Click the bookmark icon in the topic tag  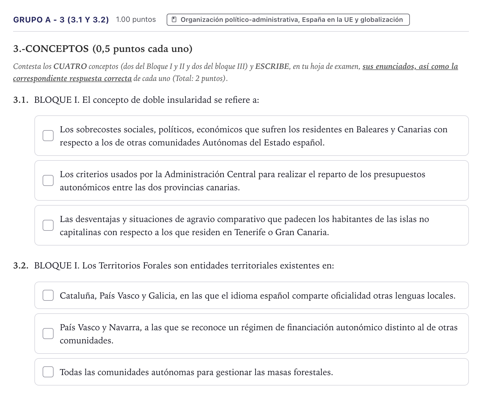click(174, 20)
